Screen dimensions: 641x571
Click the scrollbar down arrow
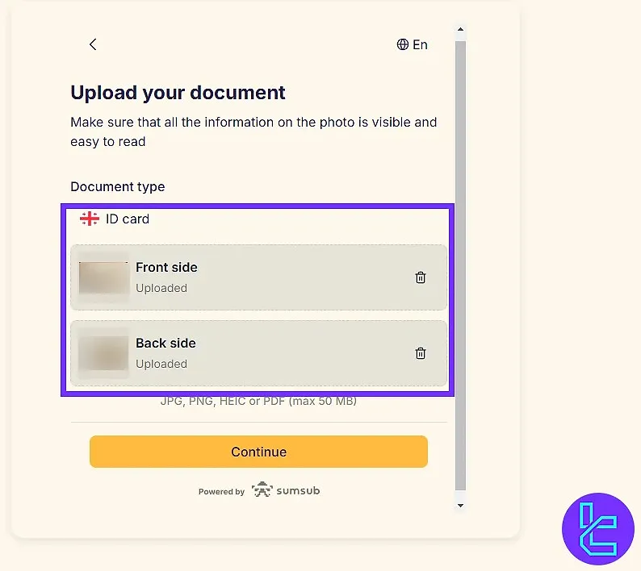coord(460,505)
